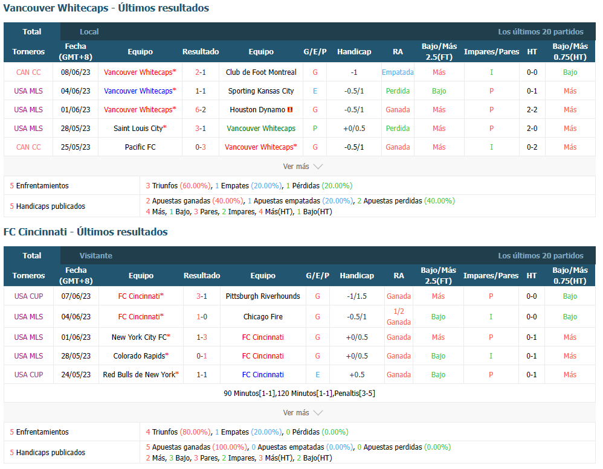Click the 2-1 result against Club de Foot Montreal

coord(201,72)
